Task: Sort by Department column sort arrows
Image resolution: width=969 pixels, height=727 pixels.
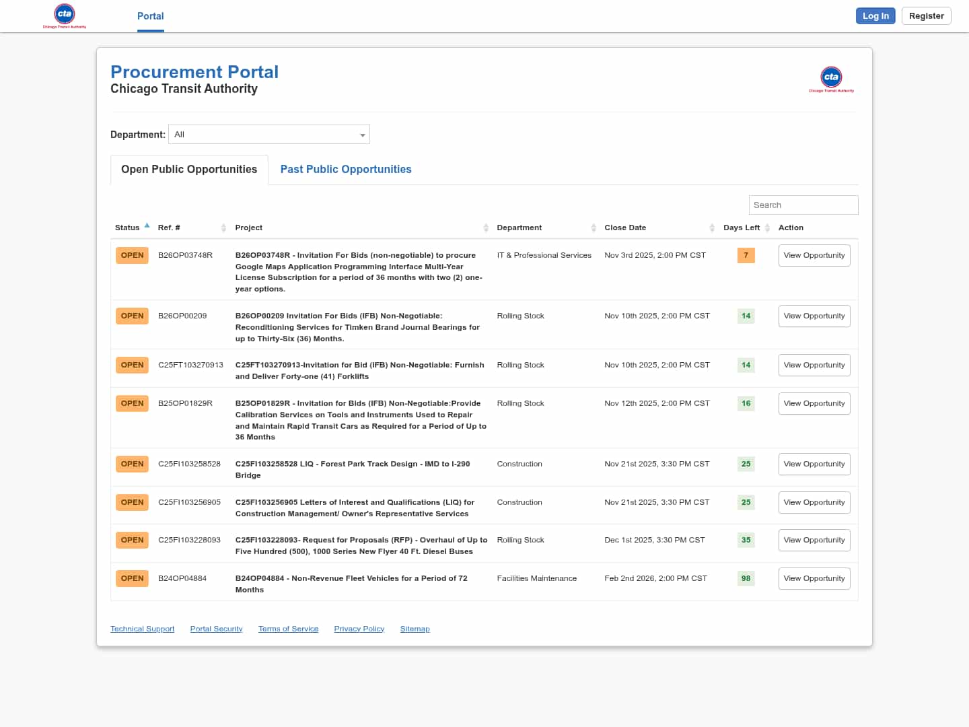Action: [594, 228]
